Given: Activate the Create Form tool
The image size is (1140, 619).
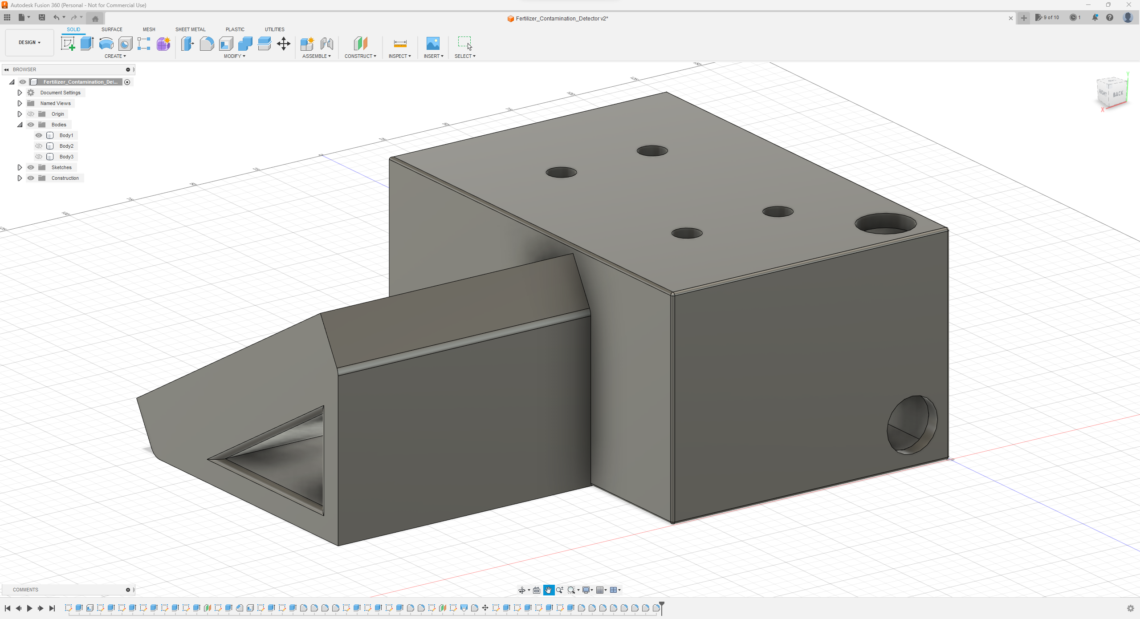Looking at the screenshot, I should (163, 43).
